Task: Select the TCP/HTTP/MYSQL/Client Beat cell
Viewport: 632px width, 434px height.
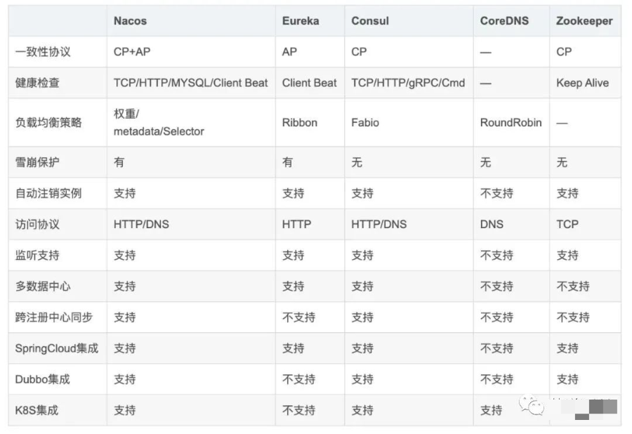Action: tap(190, 83)
